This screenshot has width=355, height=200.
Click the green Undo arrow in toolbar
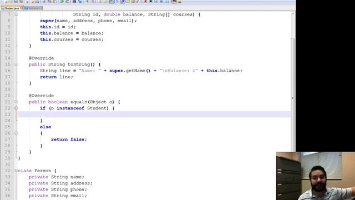pos(62,1)
